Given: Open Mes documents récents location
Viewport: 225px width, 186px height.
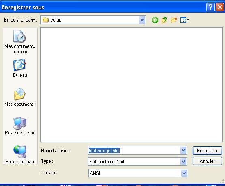Looking at the screenshot, I should click(x=20, y=42).
